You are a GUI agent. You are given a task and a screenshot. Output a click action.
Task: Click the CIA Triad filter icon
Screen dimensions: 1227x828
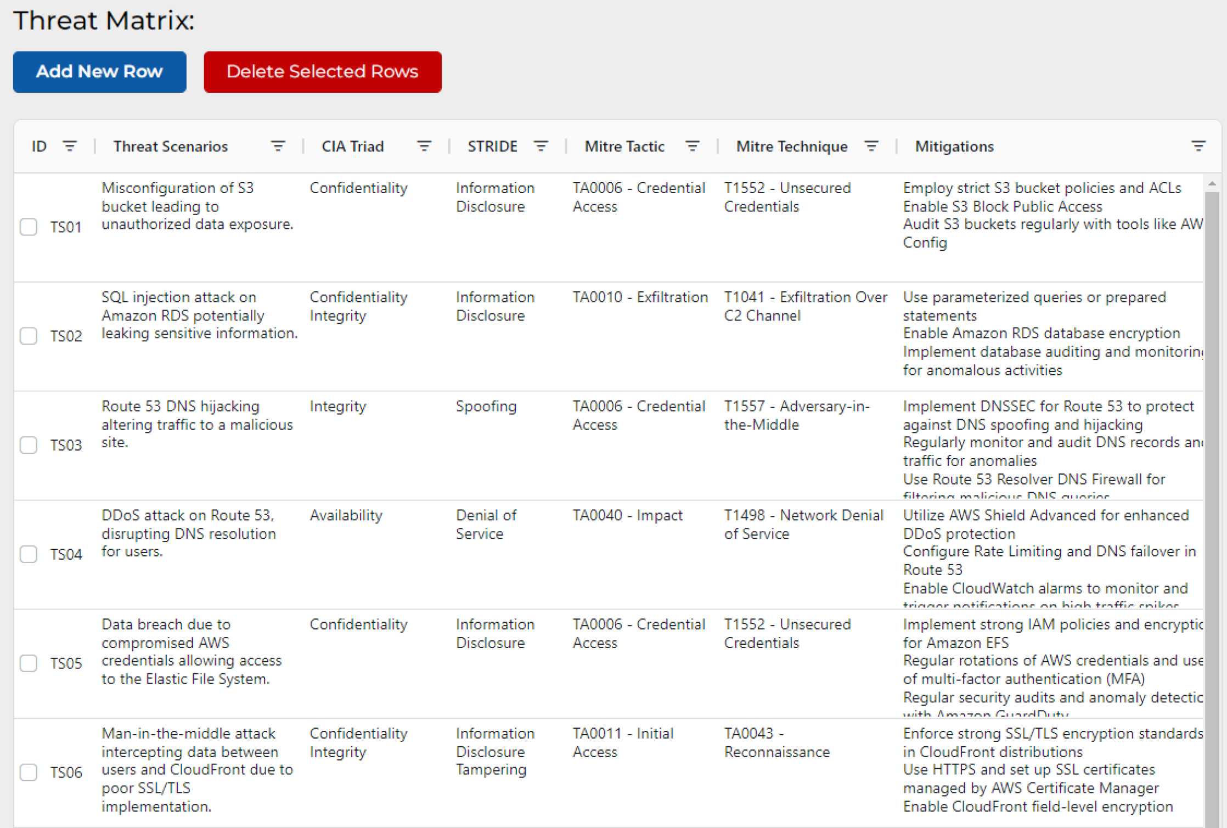coord(424,147)
